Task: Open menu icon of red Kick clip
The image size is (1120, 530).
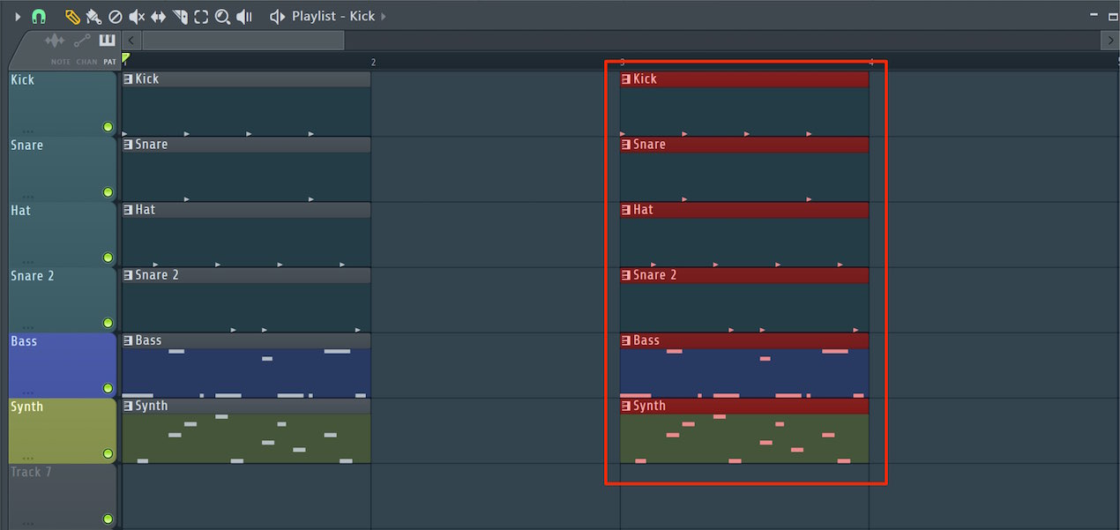Action: pyautogui.click(x=626, y=78)
